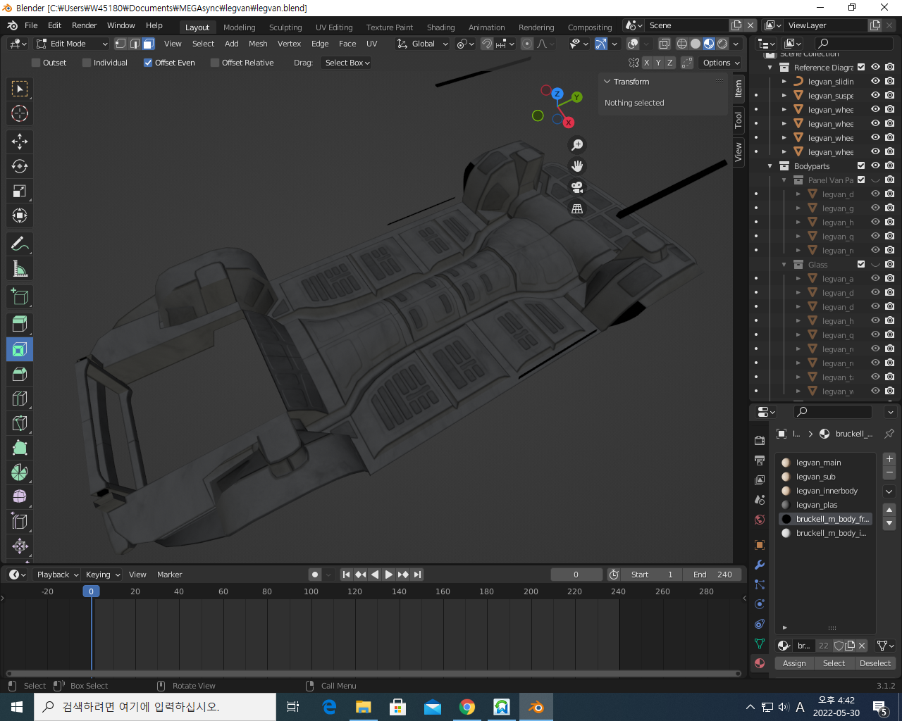
Task: Select the Rotate tool
Action: click(20, 166)
